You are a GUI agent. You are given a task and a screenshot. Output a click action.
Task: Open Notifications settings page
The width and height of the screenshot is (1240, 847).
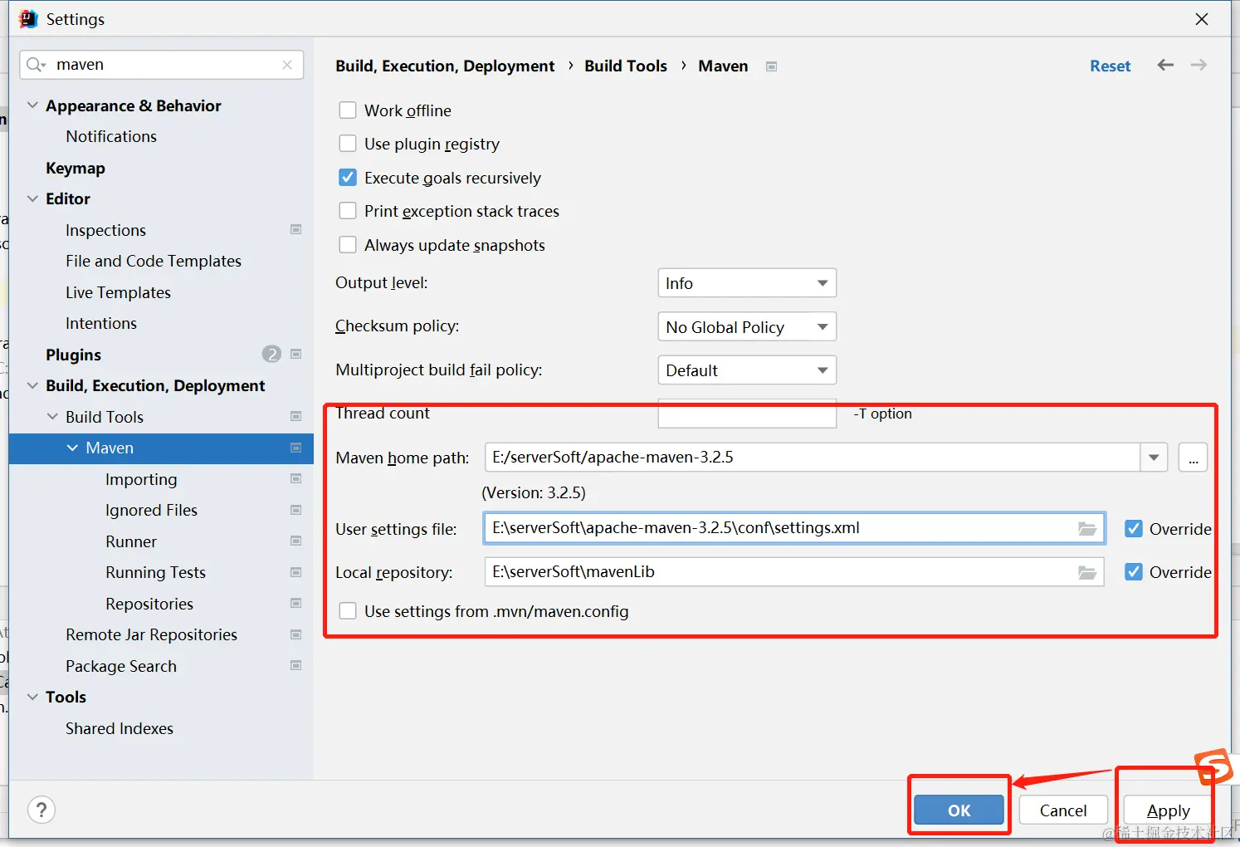pos(111,136)
